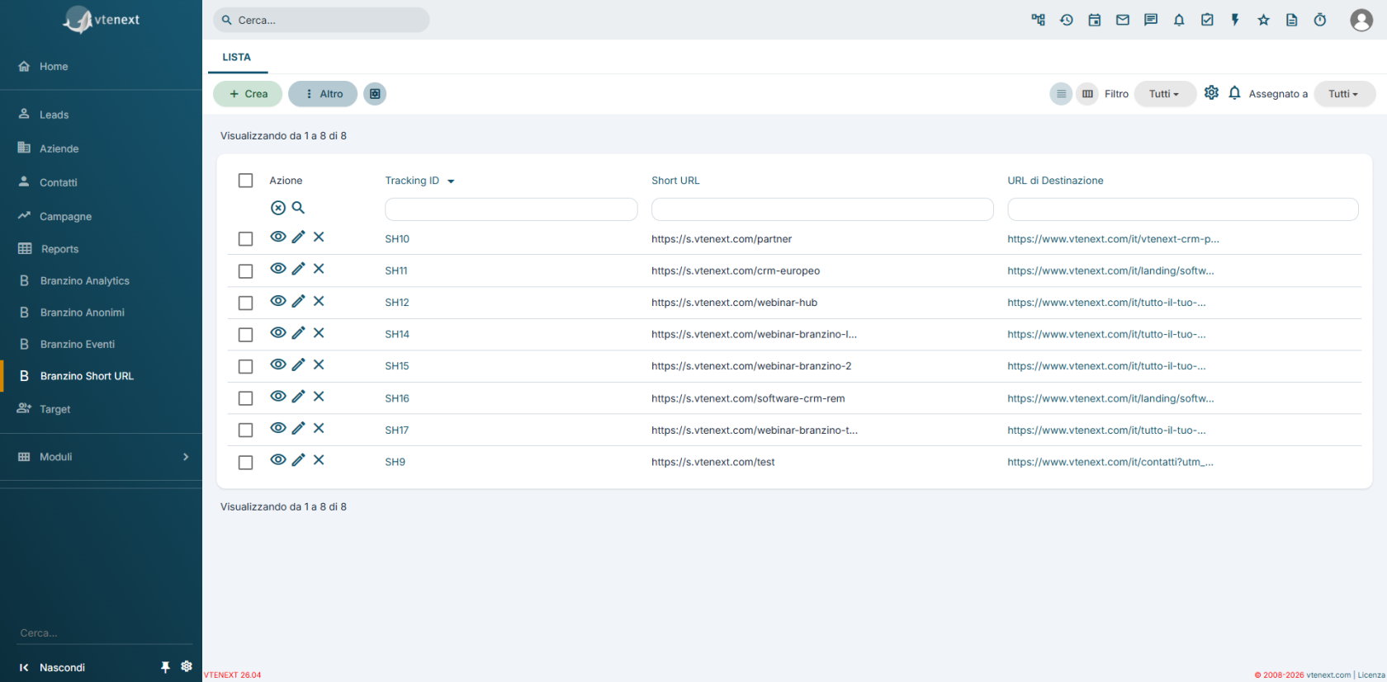The image size is (1387, 682).
Task: Click the bell icon beside Assegnato a
Action: [x=1234, y=93]
